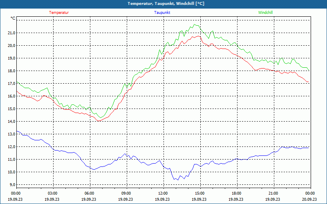The image size is (327, 204).
Task: Click the 12:00 time axis label
Action: tap(162, 193)
